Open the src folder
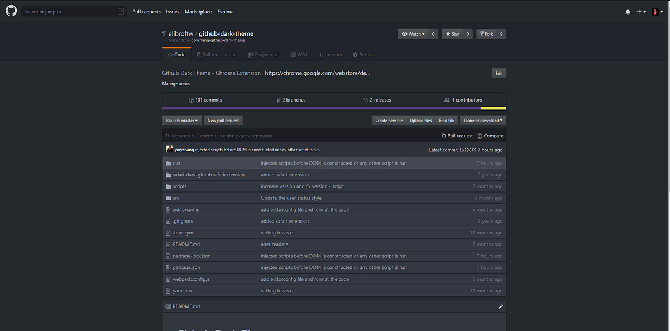The width and height of the screenshot is (670, 331). point(176,198)
